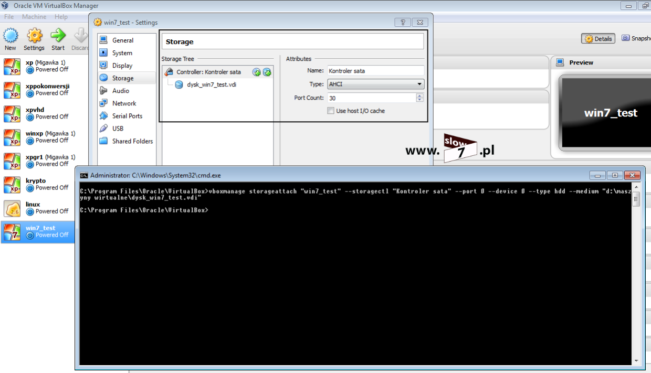Click the Details button
The image size is (651, 373).
pos(598,38)
